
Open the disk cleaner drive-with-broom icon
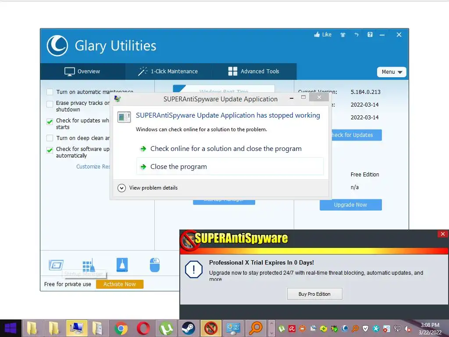[122, 265]
